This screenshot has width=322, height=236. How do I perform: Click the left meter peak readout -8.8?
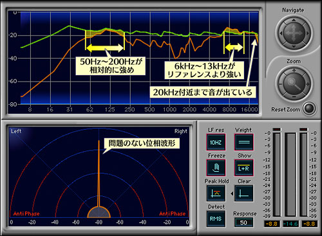coord(272,224)
